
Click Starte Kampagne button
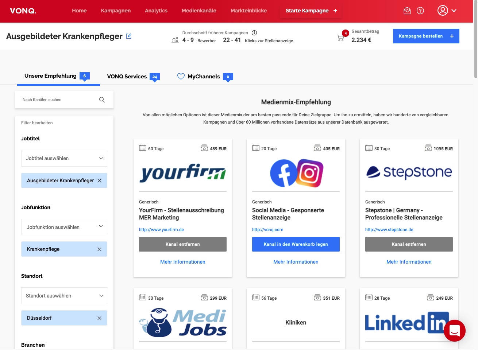(x=311, y=11)
